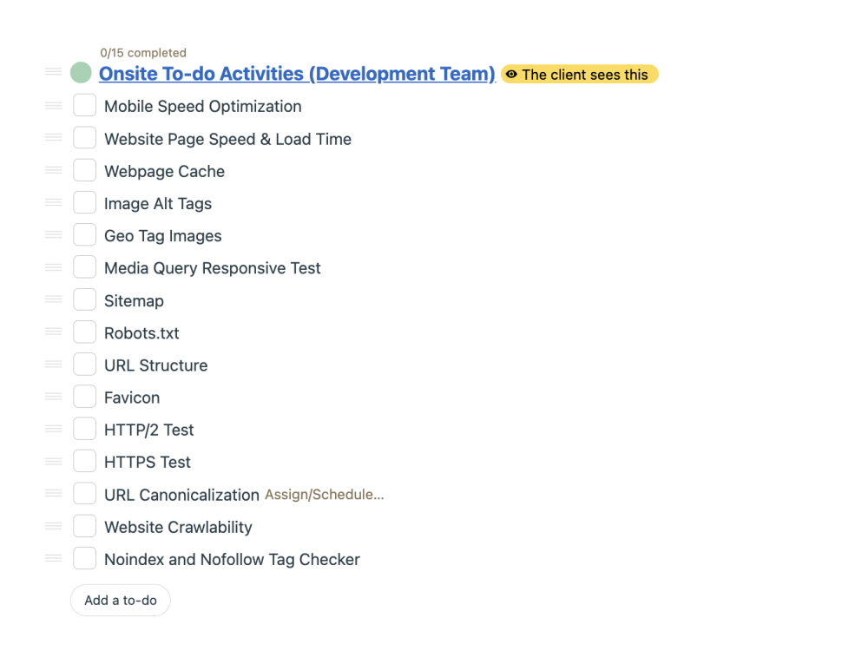
Task: Click Assign/Schedule... next to URL Canonicalization
Action: pos(325,495)
